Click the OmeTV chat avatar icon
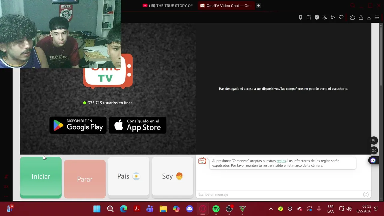This screenshot has width=384, height=216. 202,161
